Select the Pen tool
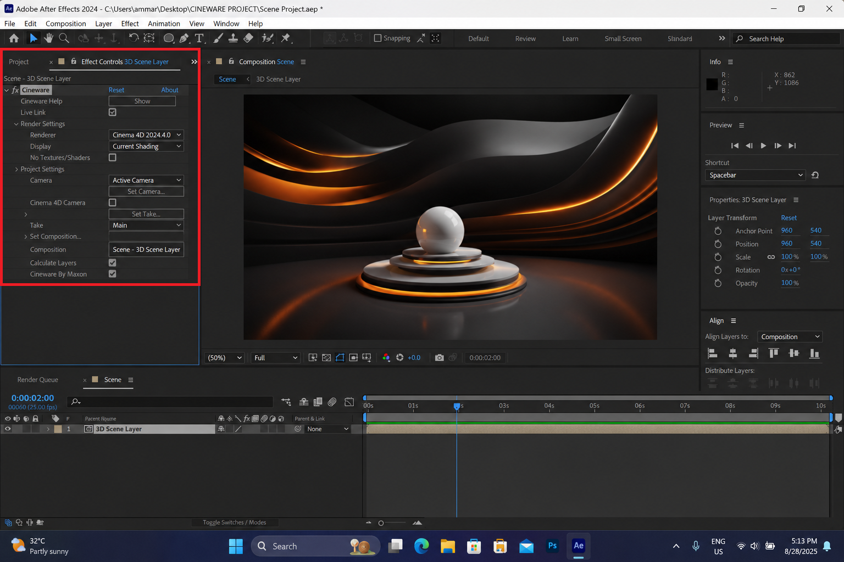844x562 pixels. click(184, 38)
